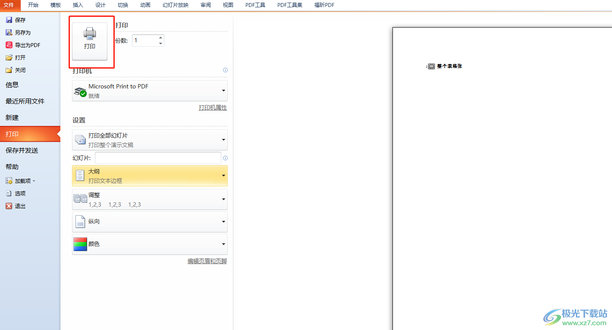Click the Collated pages icon
The width and height of the screenshot is (612, 330).
[x=80, y=198]
